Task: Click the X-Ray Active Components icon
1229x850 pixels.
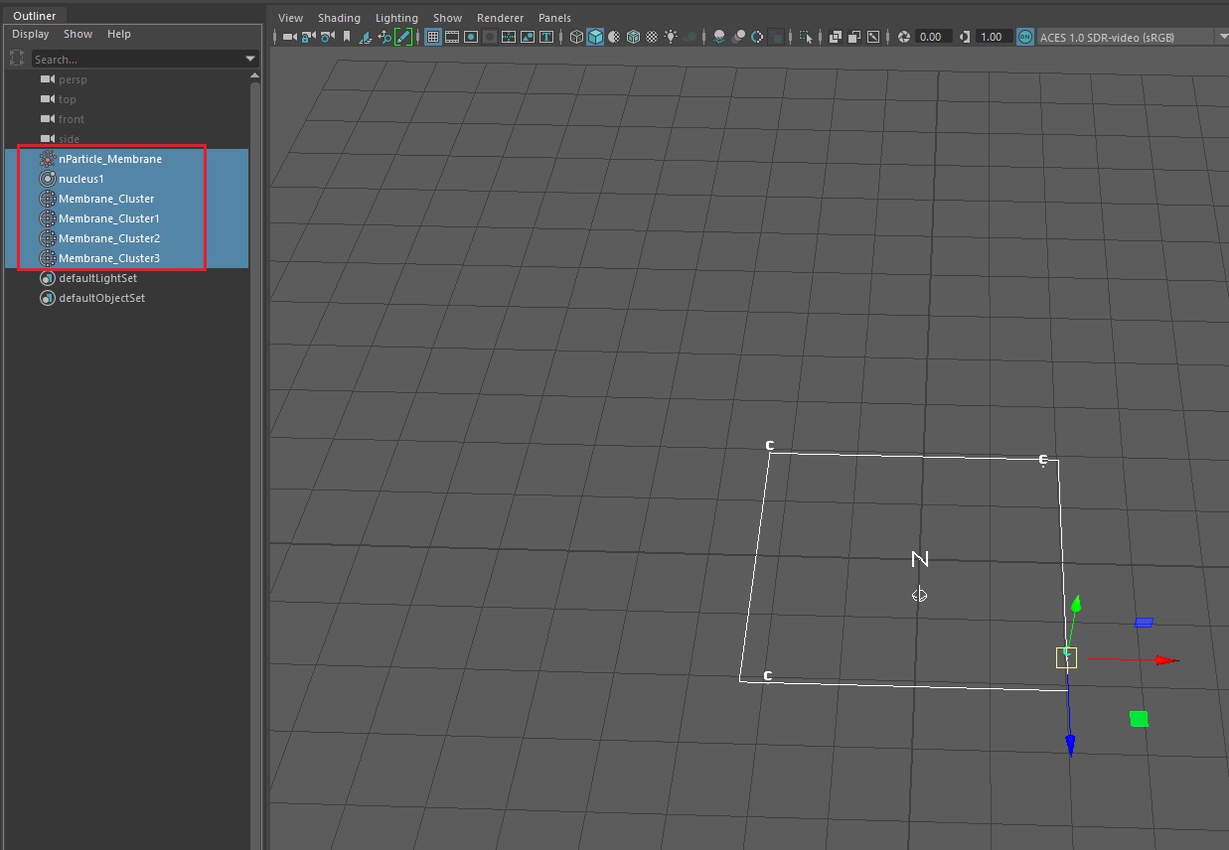Action: coord(872,37)
